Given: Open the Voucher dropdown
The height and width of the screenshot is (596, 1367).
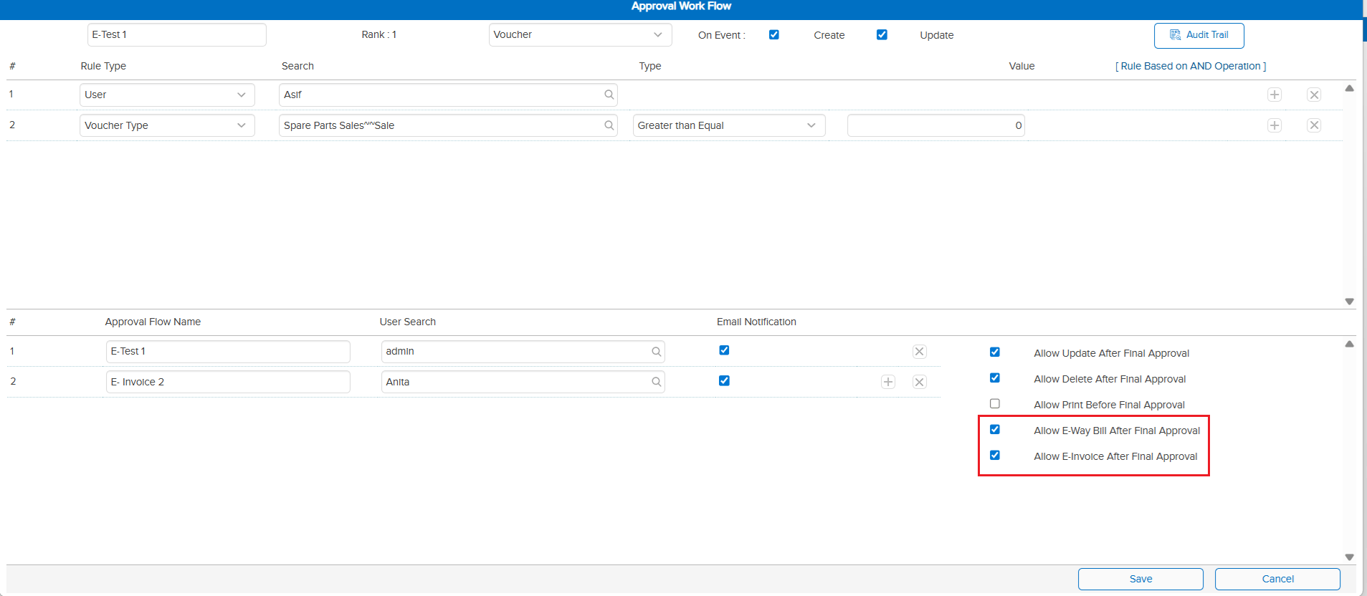Looking at the screenshot, I should [x=580, y=34].
